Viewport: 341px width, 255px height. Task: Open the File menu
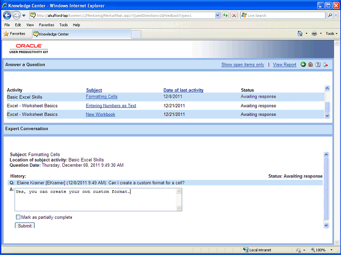[x=7, y=25]
